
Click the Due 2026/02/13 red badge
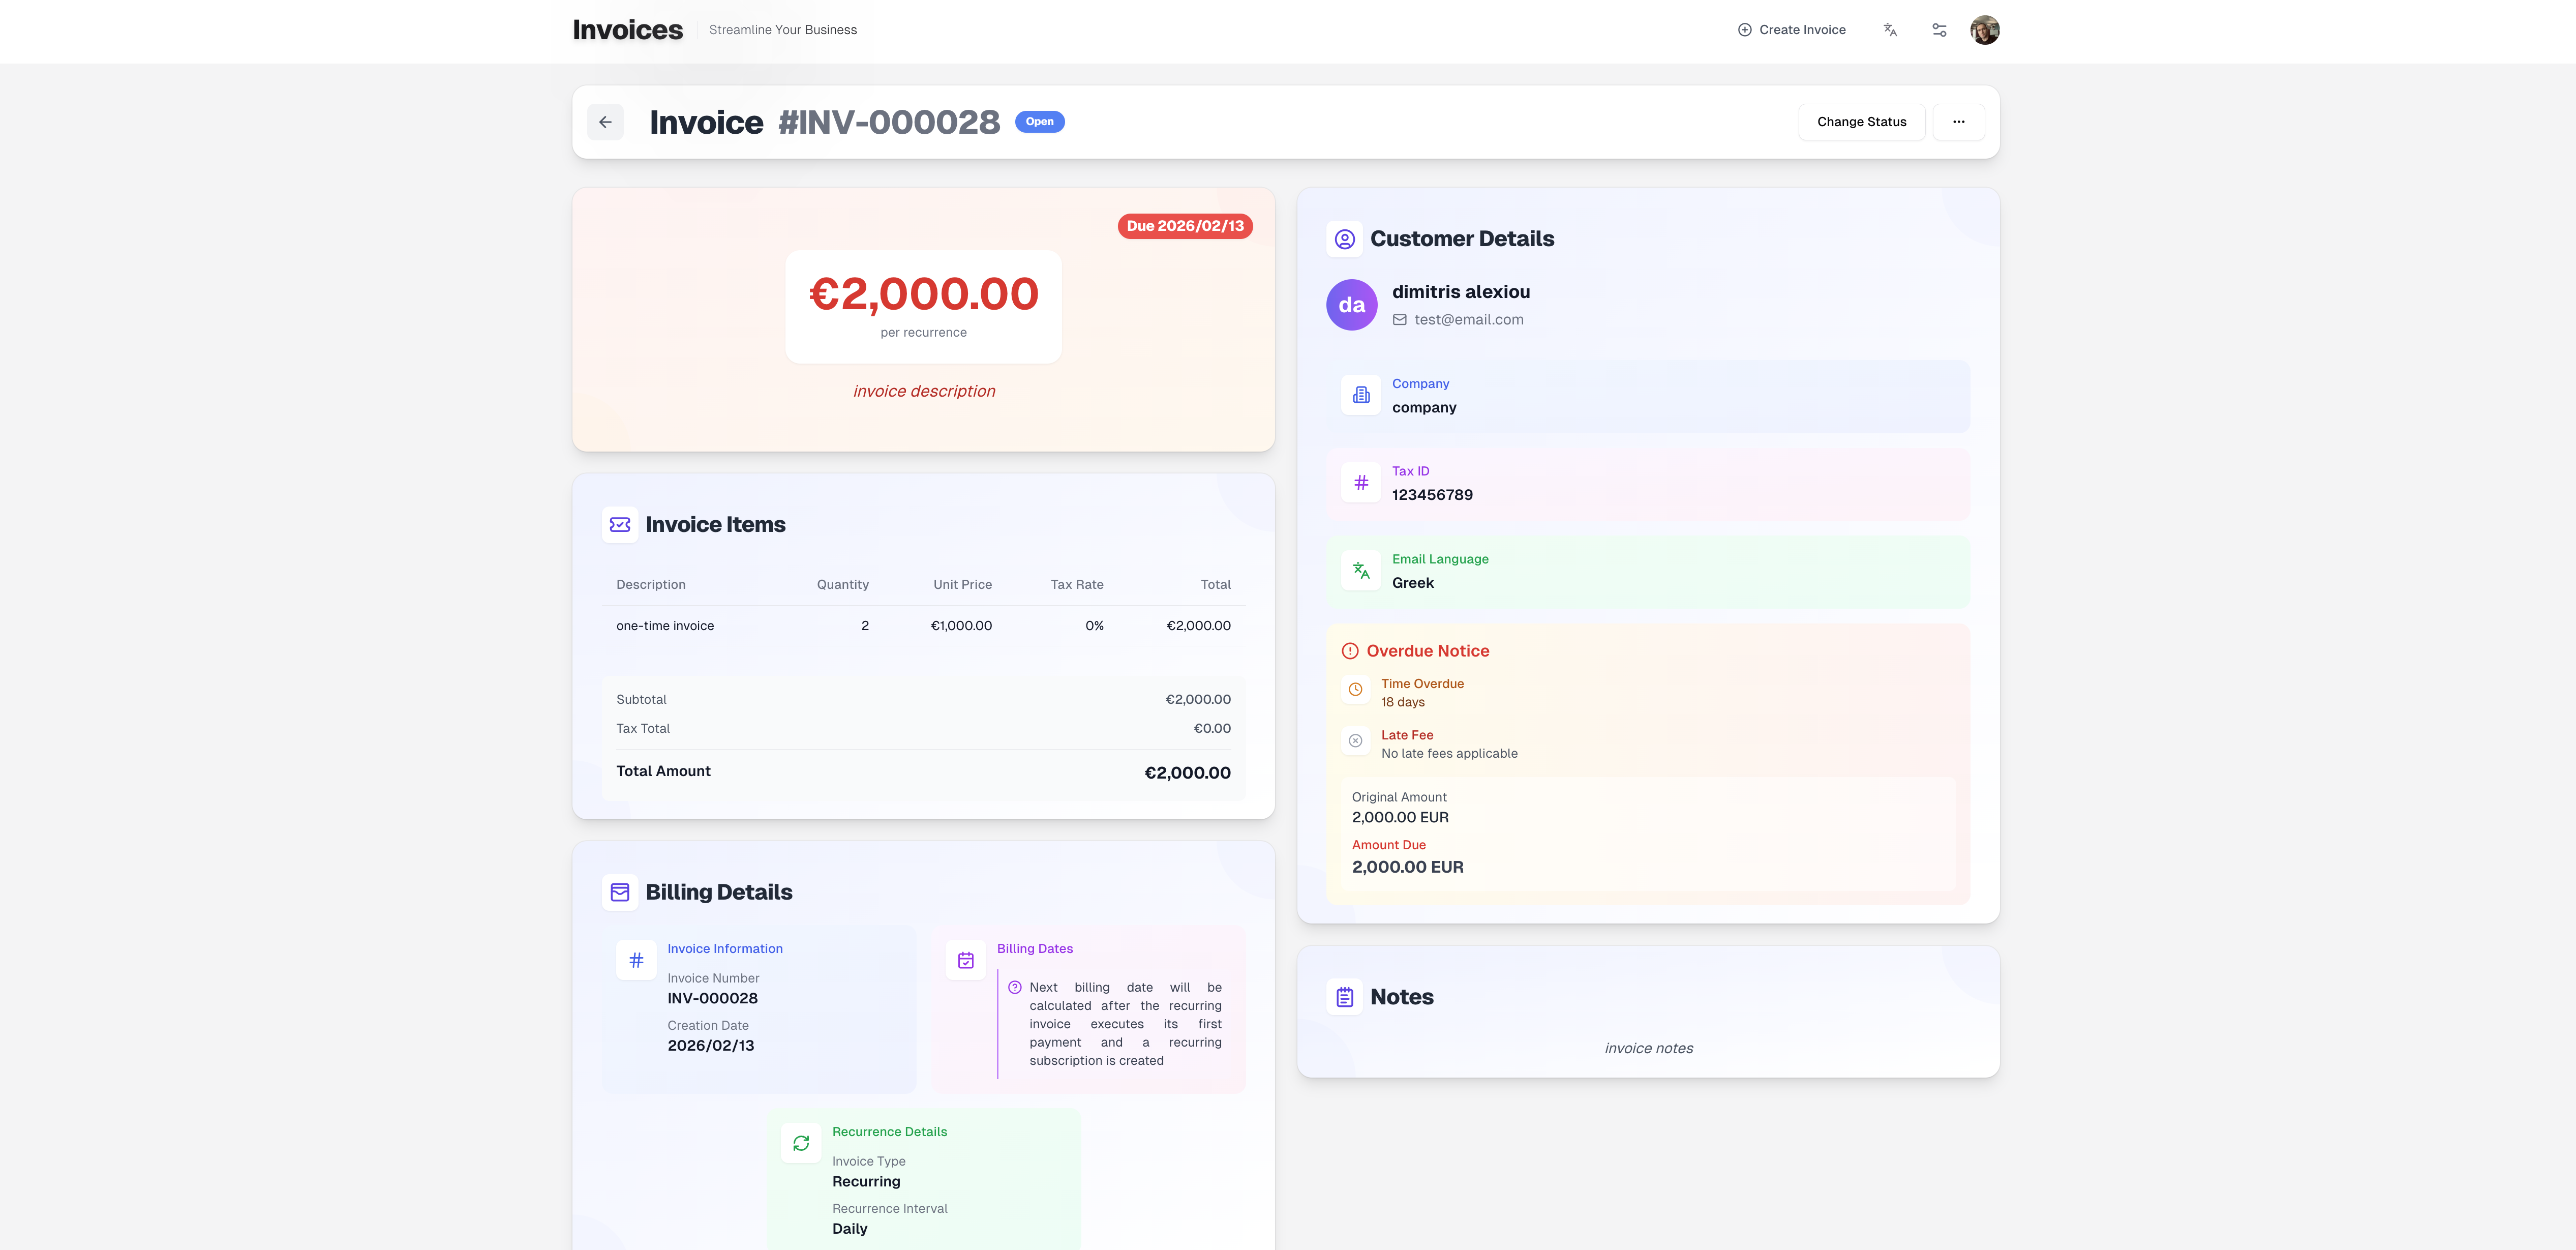1185,226
